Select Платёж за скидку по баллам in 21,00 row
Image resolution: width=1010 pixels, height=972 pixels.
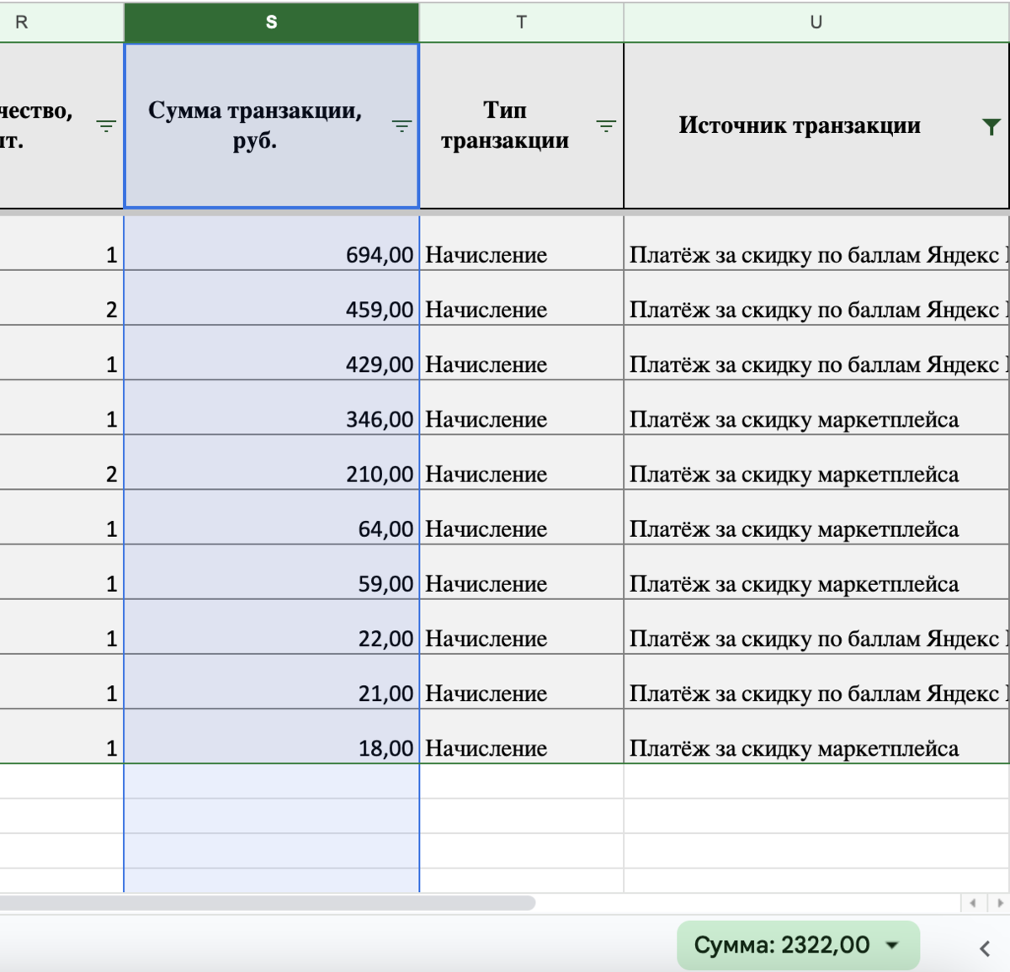816,681
